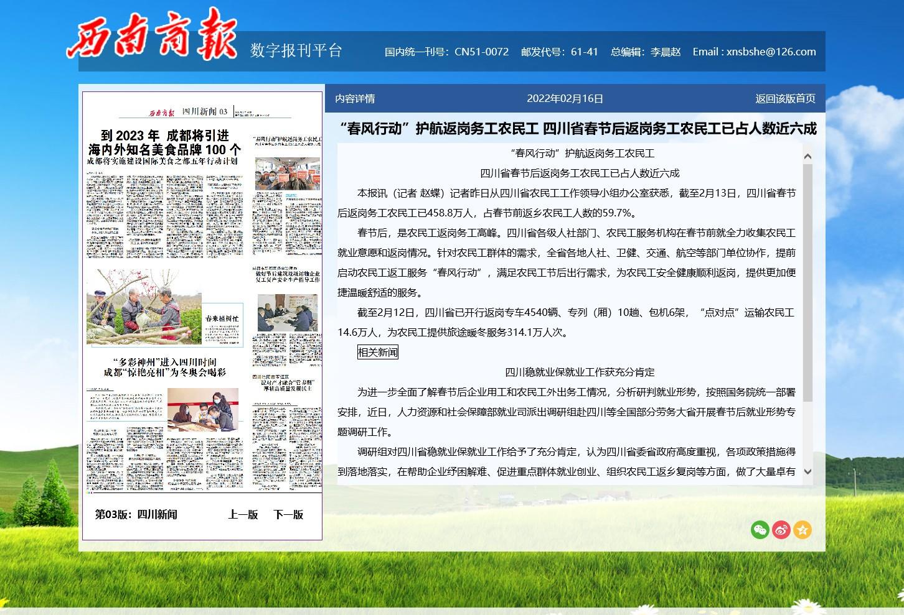
Task: Open 冬奥会 group photo on page thumbnail
Action: 203,410
